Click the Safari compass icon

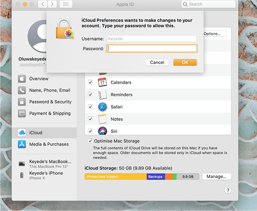[x=103, y=107]
